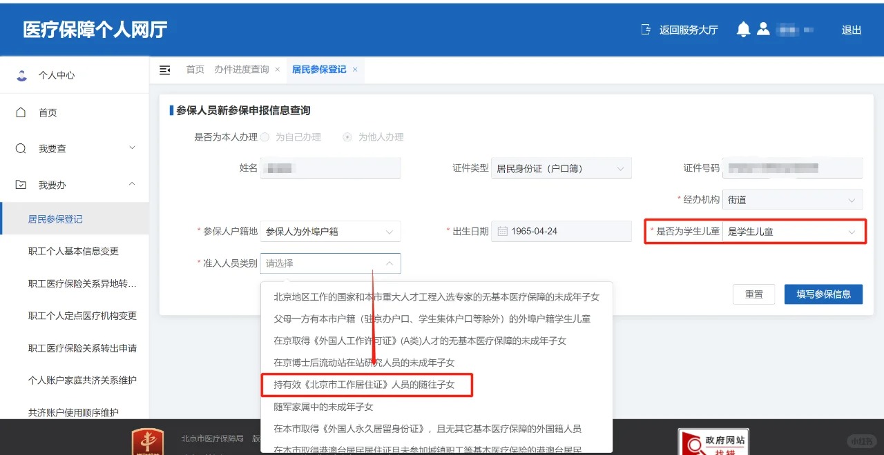Click the 个人中心 sidebar label
Viewport: 884px width, 455px height.
[x=57, y=75]
